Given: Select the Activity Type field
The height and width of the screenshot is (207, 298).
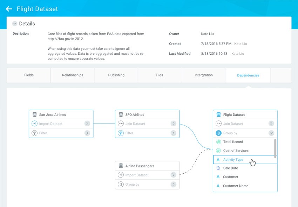Looking at the screenshot, I should [x=233, y=160].
